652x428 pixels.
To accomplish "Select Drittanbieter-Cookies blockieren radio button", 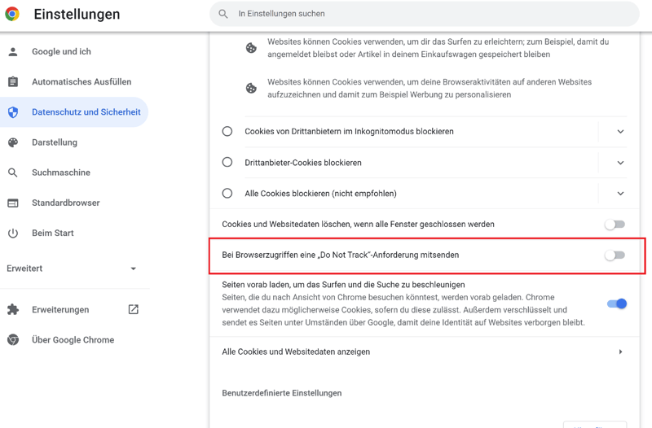I will click(227, 163).
